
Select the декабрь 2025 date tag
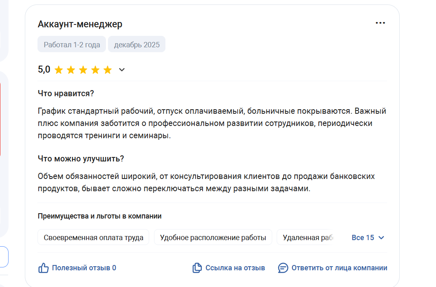pos(137,45)
